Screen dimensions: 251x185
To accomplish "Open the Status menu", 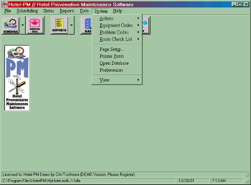I will [x=48, y=11].
